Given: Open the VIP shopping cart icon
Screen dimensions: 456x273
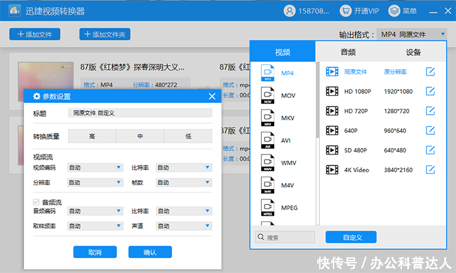Looking at the screenshot, I should [346, 11].
